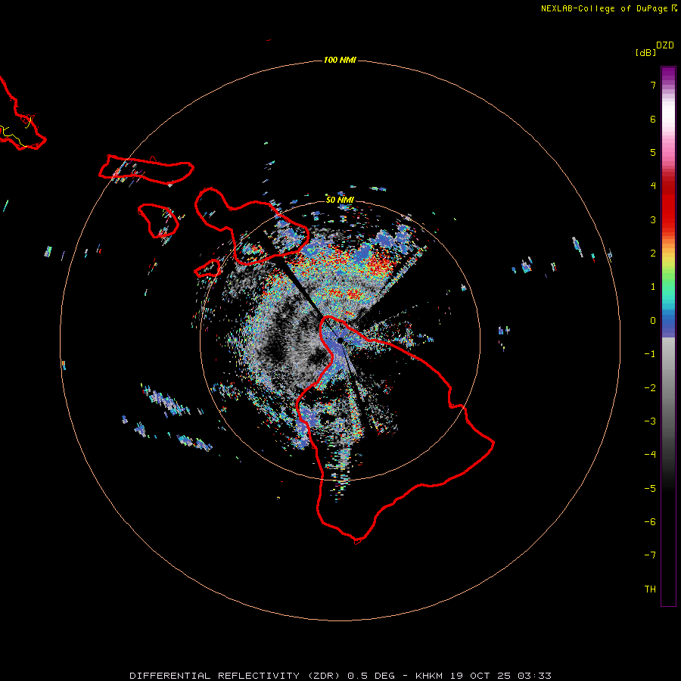Click the TH threshold label on legend

pyautogui.click(x=650, y=589)
